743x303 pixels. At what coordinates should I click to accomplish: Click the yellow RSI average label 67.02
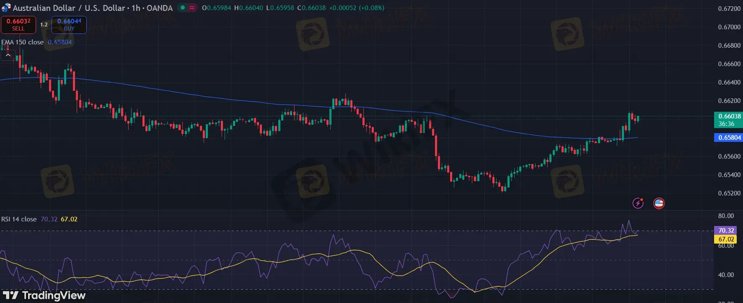point(726,239)
